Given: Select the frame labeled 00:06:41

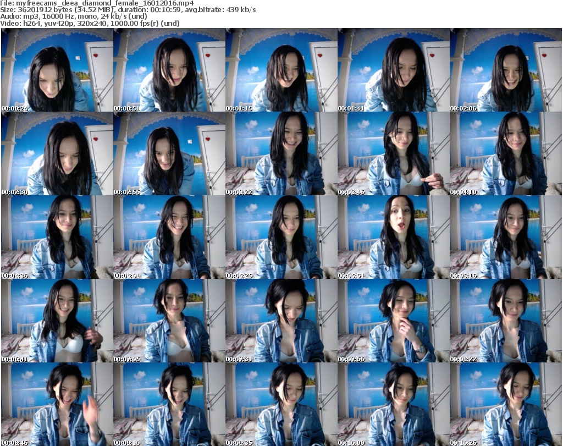Looking at the screenshot, I should click(57, 321).
